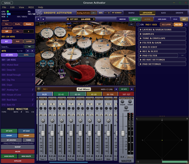Solo mixer channel 10

pyautogui.click(x=101, y=115)
